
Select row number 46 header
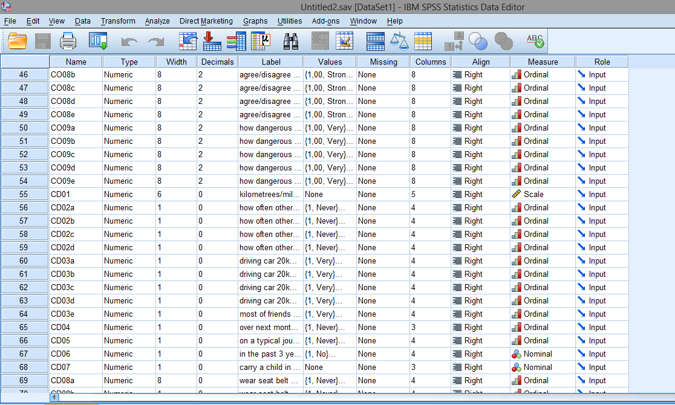[x=25, y=74]
